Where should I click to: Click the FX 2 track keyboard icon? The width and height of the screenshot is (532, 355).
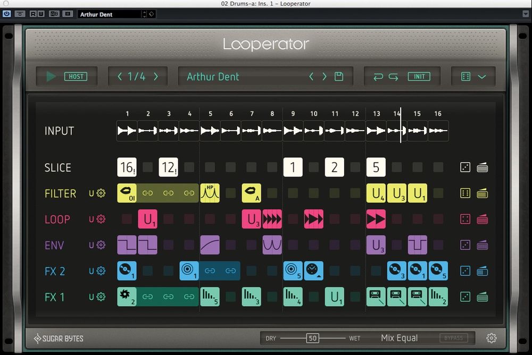tap(482, 271)
